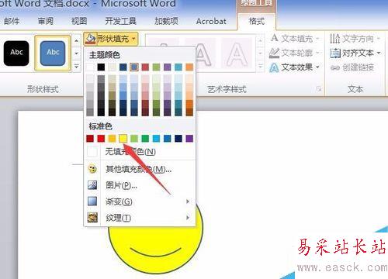
Task: Expand the shape styles gallery more button
Action: [77, 66]
